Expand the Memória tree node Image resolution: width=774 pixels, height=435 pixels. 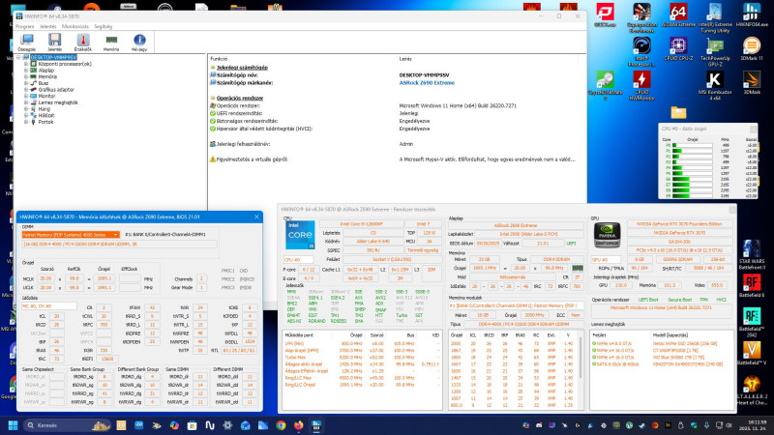26,76
